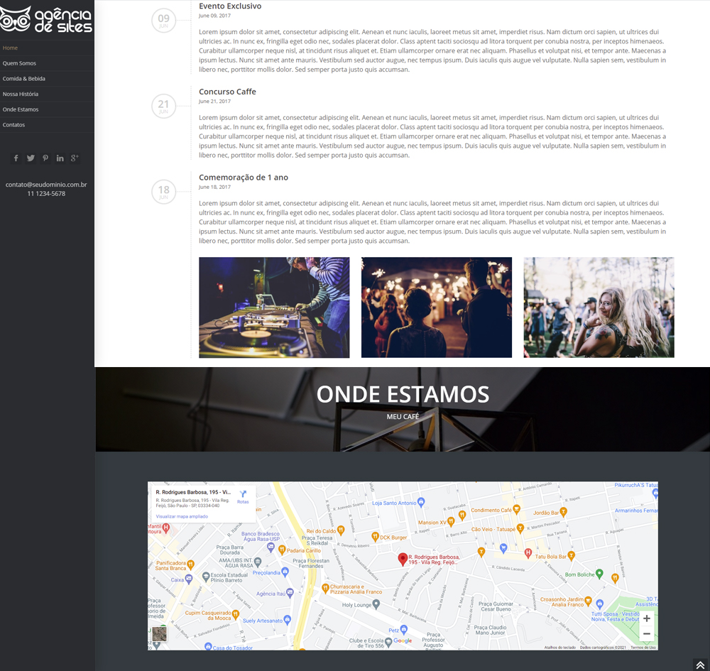The image size is (710, 671).
Task: Open Quem Somos menu item
Action: [19, 63]
